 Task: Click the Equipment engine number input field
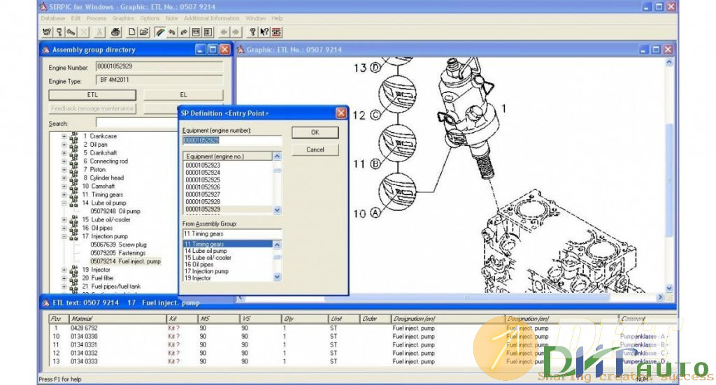coord(232,140)
